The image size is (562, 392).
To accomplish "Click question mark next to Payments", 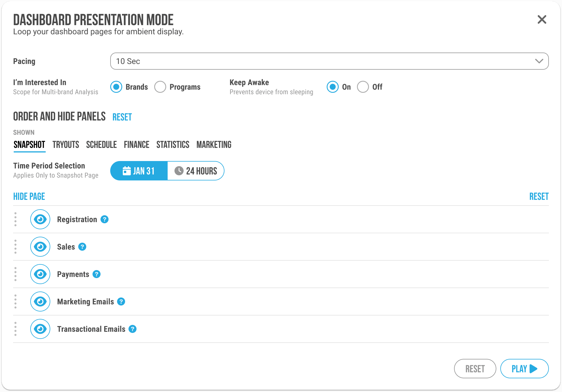I will [97, 274].
